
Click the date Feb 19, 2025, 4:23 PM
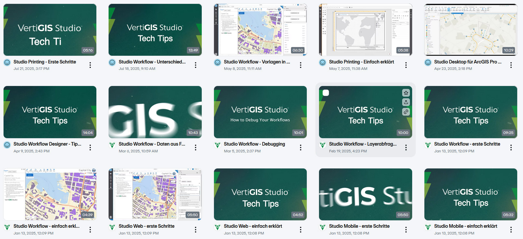click(x=348, y=151)
